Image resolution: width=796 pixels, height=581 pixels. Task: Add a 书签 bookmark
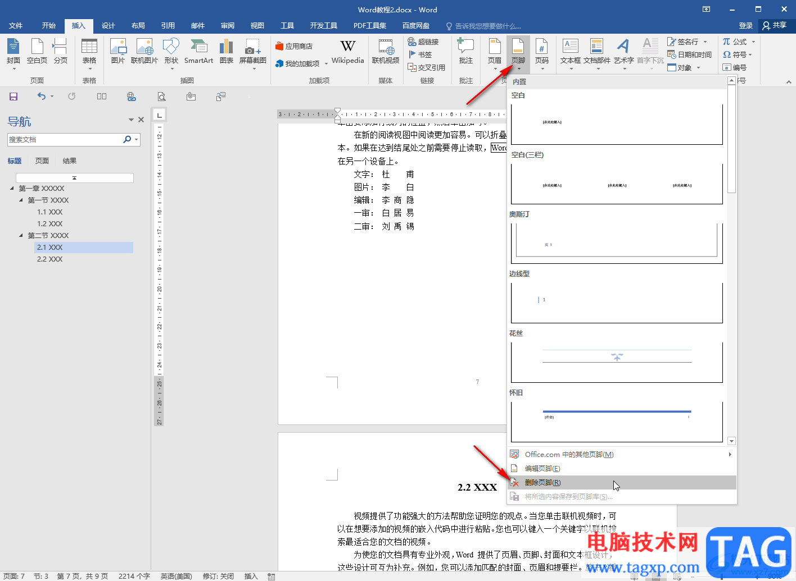[x=420, y=54]
